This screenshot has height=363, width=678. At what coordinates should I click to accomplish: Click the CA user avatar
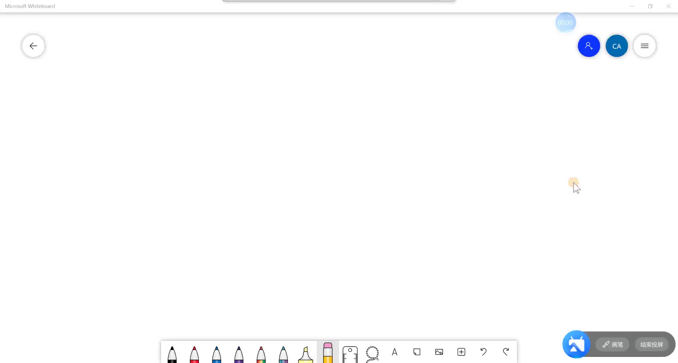coord(617,45)
